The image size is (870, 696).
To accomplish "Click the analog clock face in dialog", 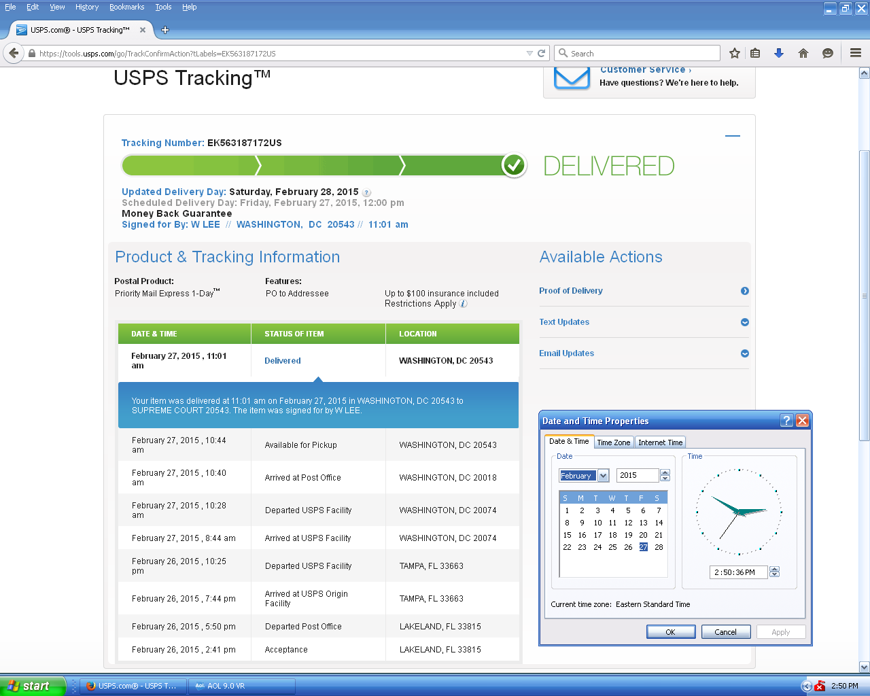I will pos(739,512).
